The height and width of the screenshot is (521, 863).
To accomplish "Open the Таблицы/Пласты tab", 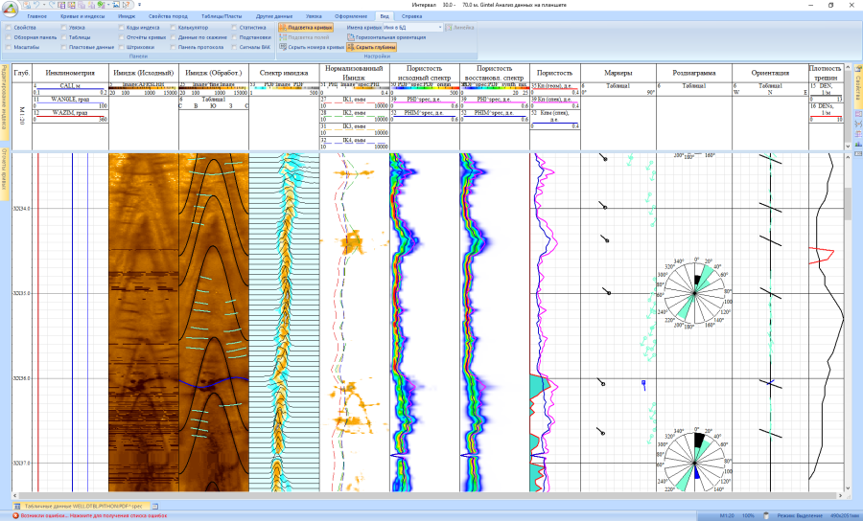I will [x=222, y=16].
